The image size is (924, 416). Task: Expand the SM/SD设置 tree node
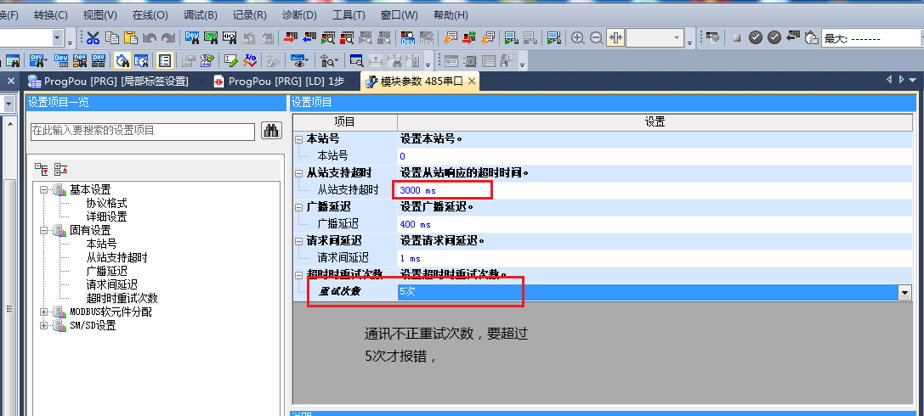tap(43, 325)
